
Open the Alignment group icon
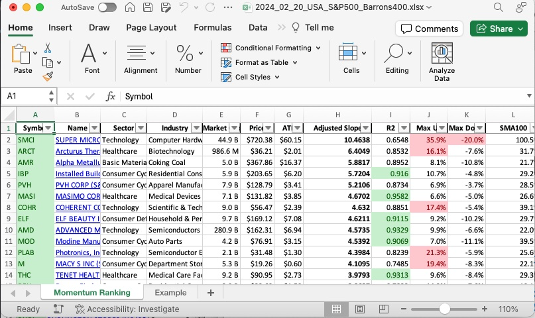[x=137, y=53]
